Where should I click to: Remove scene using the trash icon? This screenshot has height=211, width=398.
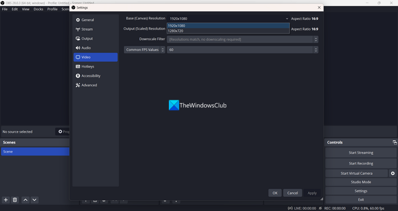pos(15,200)
